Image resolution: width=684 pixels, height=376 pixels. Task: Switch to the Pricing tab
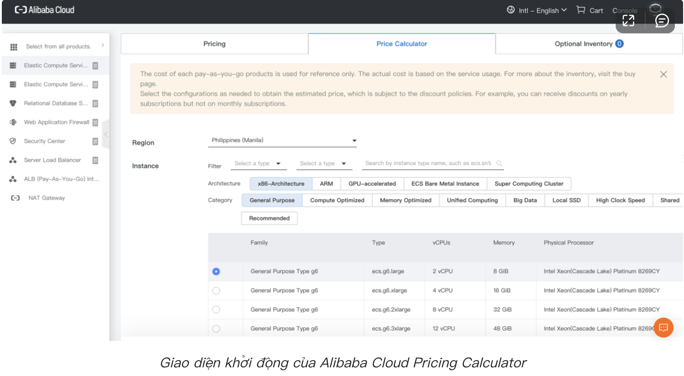tap(214, 43)
